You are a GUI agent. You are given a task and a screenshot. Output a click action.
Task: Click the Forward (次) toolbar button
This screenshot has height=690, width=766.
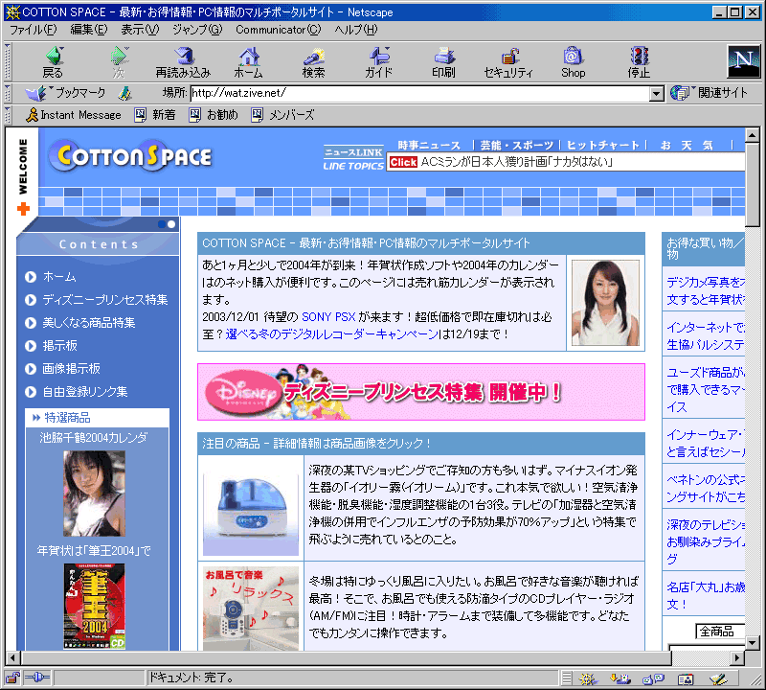119,62
